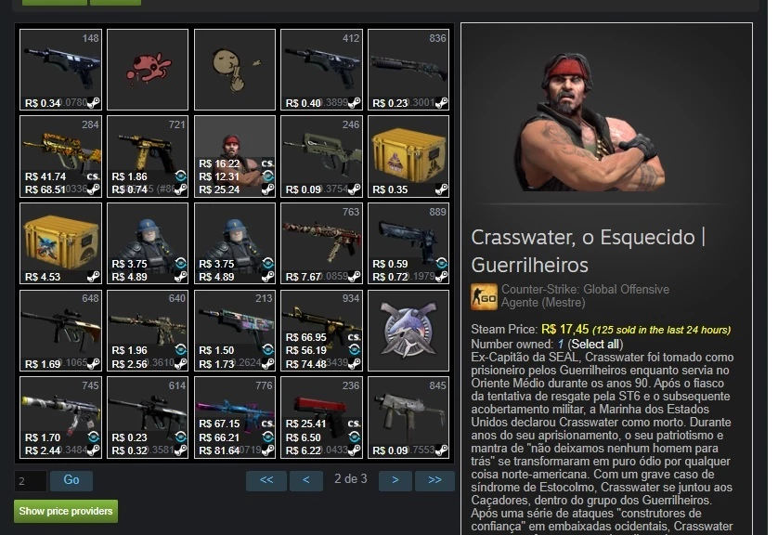Click the Crasswater agent inventory item
Image resolution: width=778 pixels, height=535 pixels.
click(235, 156)
